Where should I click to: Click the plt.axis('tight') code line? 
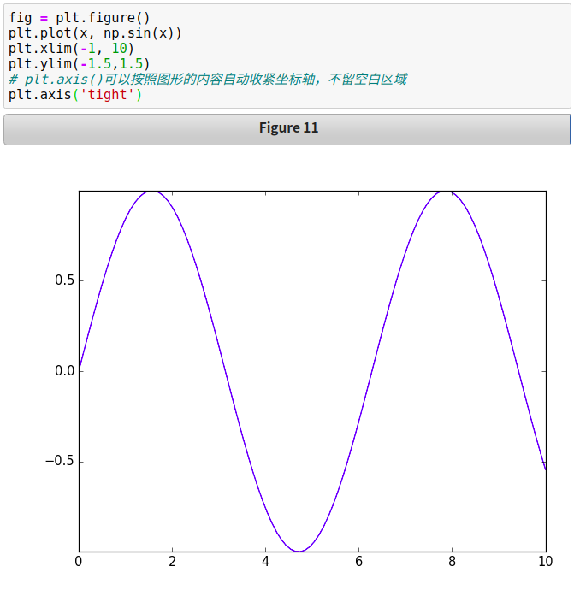tap(75, 94)
